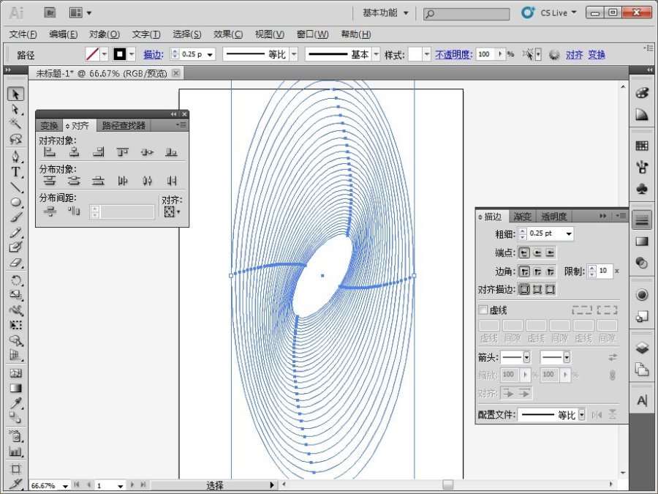The height and width of the screenshot is (494, 658).
Task: Pick the Ellipse tool in toolbox
Action: point(15,202)
